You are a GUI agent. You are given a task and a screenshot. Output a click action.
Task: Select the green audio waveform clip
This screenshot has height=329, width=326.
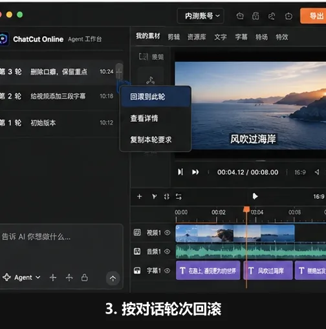251,251
